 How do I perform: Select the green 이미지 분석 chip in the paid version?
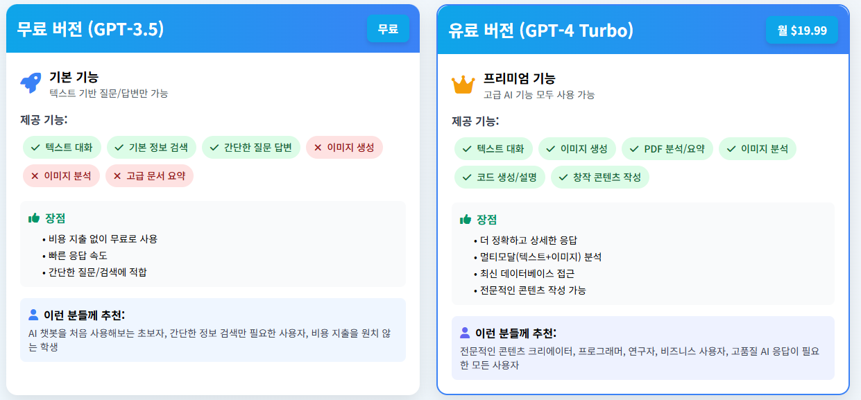(758, 148)
